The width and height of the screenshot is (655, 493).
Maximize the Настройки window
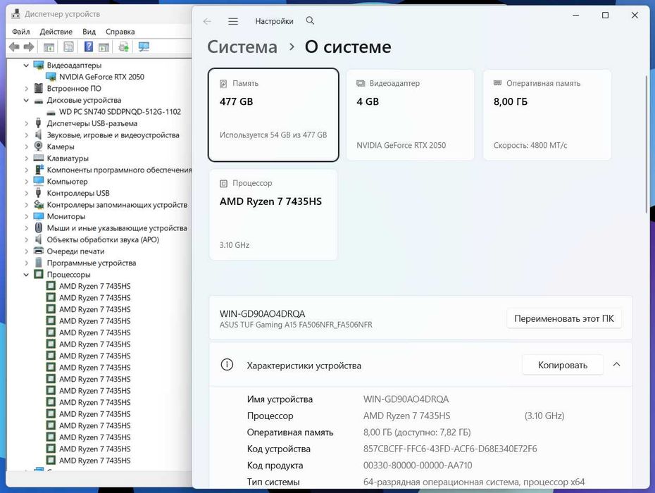click(x=605, y=15)
